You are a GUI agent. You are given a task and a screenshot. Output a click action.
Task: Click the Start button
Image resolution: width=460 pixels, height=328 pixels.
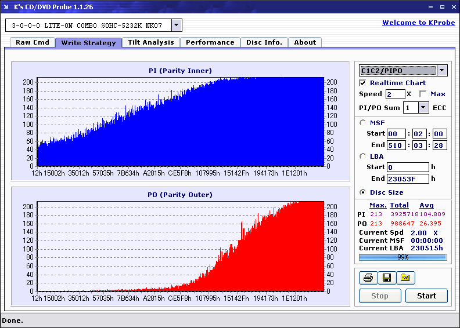(x=426, y=296)
